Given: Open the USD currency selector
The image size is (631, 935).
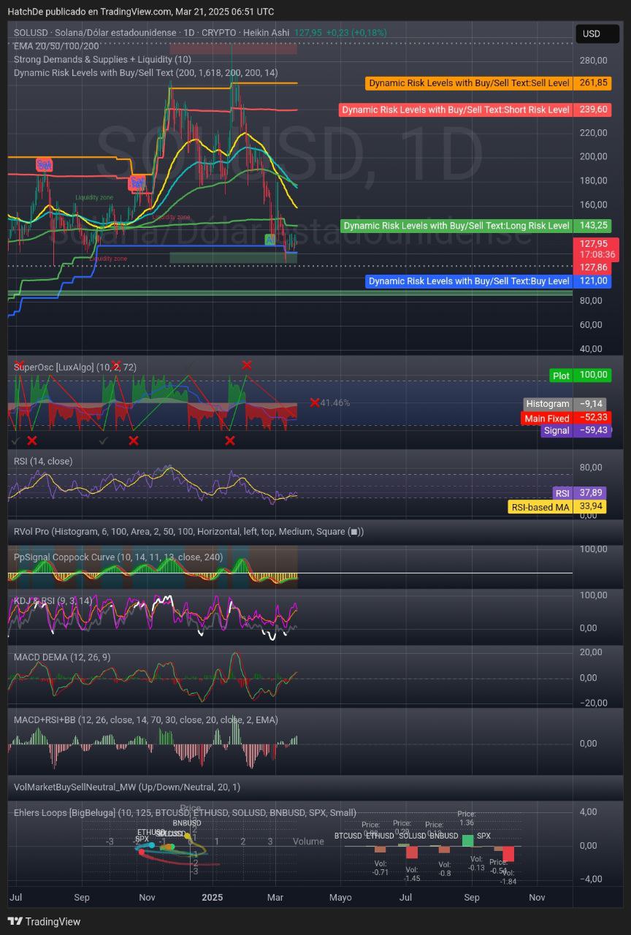Looking at the screenshot, I should point(591,34).
